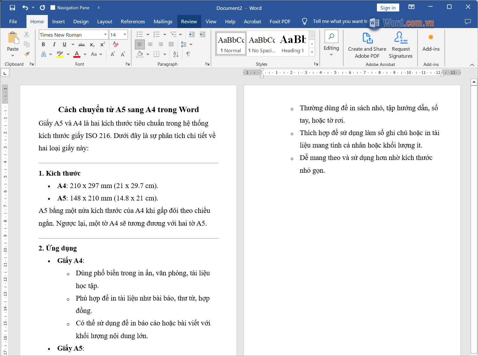Open Ribbon Display Options
Image resolution: width=478 pixels, height=356 pixels.
click(x=411, y=7)
